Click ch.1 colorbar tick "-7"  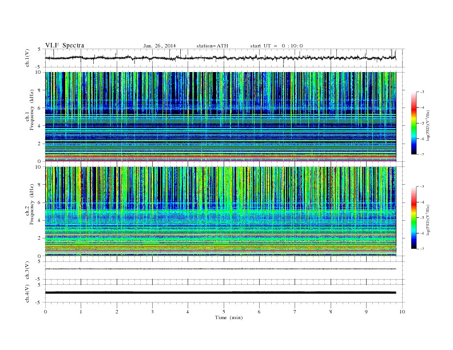(x=422, y=154)
